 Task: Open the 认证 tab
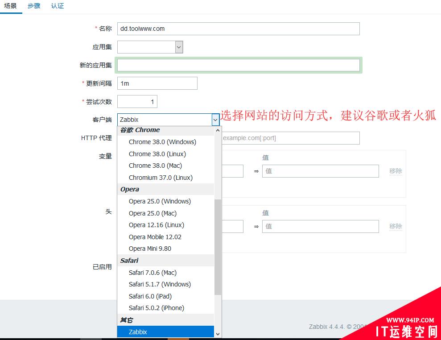pyautogui.click(x=58, y=6)
